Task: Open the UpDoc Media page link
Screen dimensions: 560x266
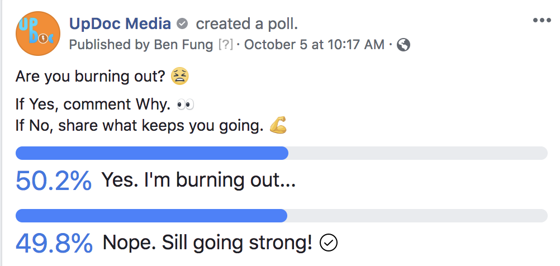Action: click(120, 24)
